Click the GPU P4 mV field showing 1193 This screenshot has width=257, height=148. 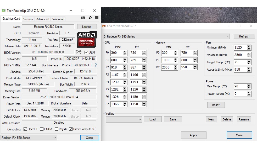pyautogui.click(x=136, y=82)
